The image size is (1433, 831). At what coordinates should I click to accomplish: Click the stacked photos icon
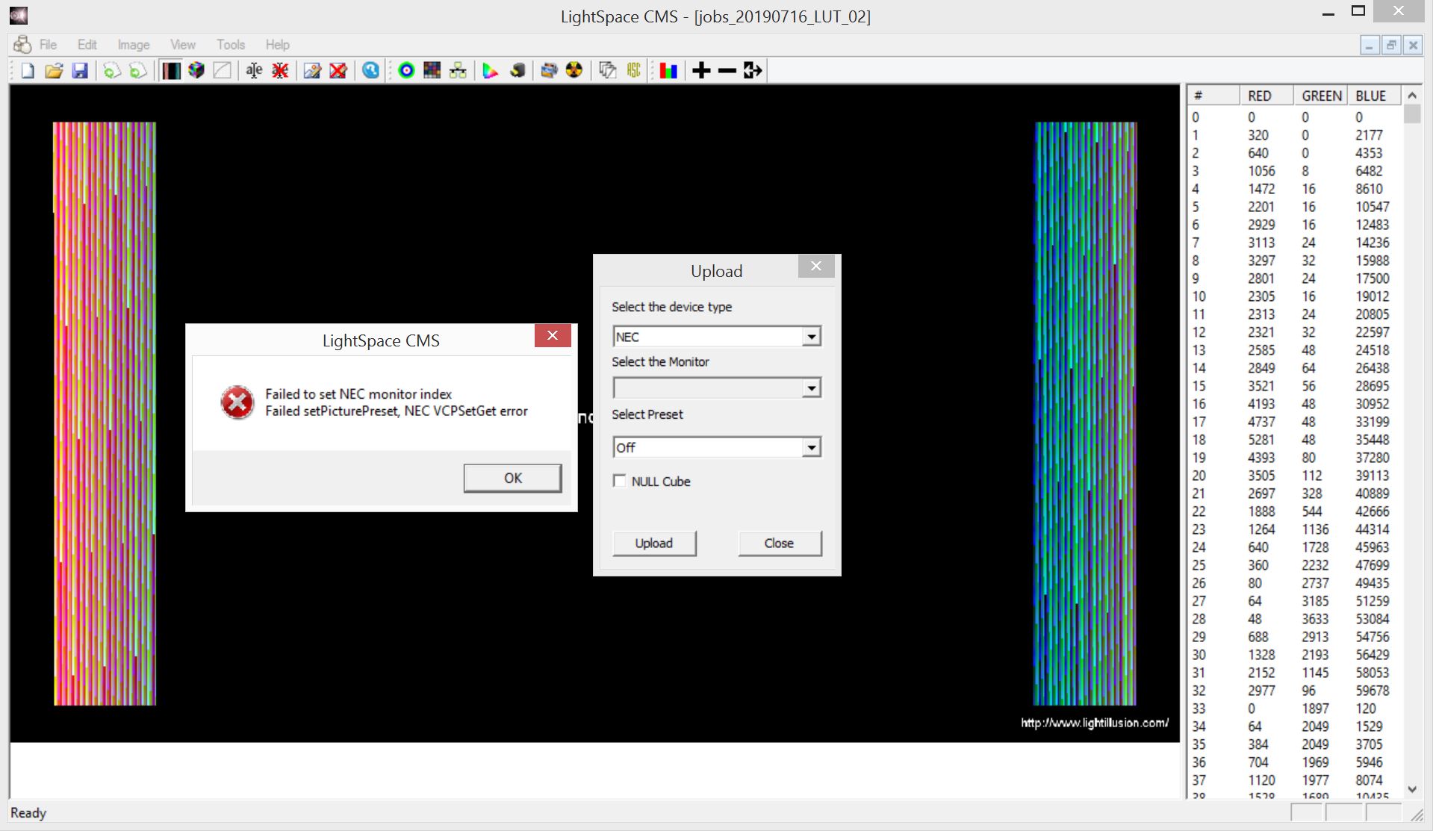point(549,71)
